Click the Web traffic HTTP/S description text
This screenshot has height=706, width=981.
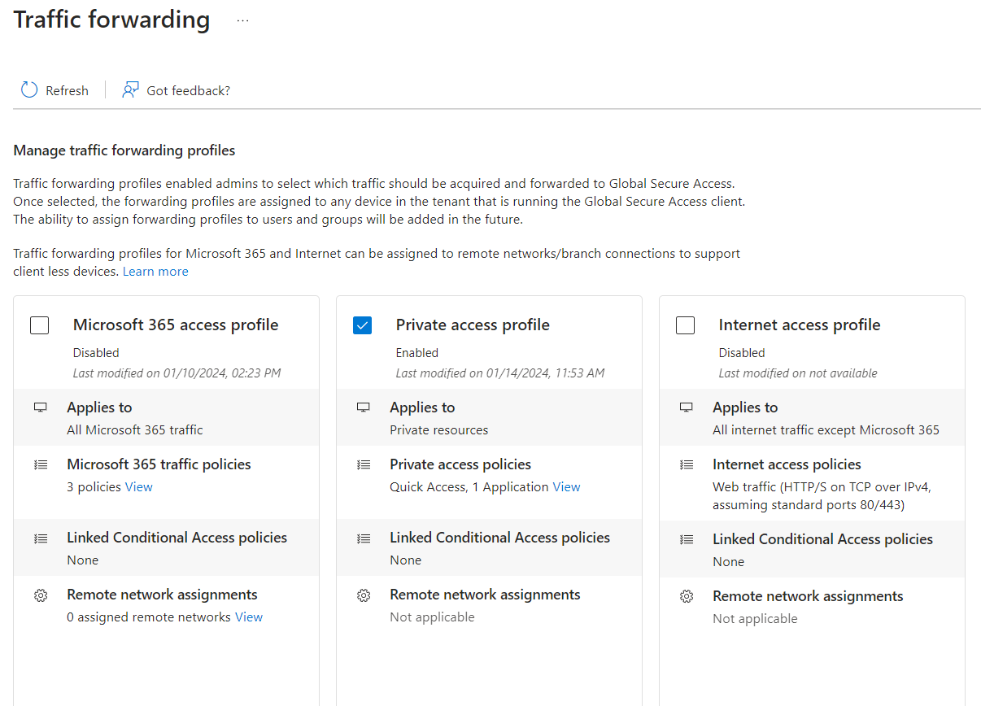822,496
